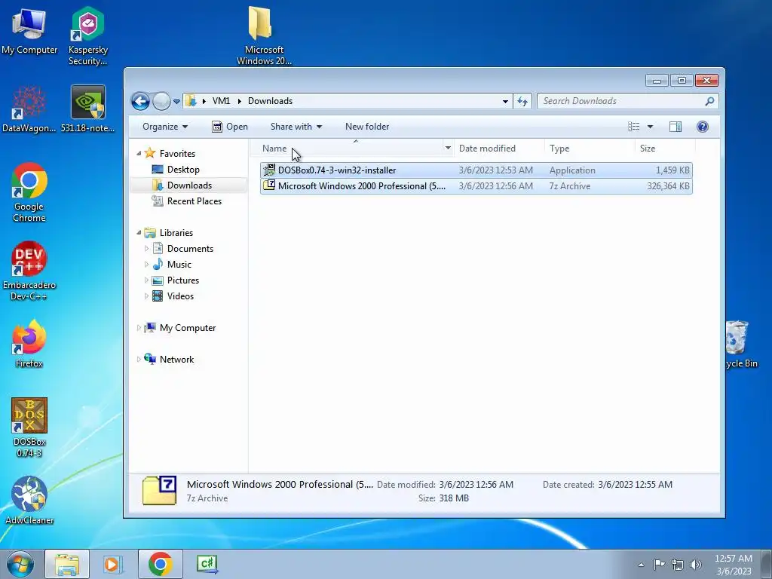Image resolution: width=772 pixels, height=579 pixels.
Task: Expand Documents library node
Action: 146,249
